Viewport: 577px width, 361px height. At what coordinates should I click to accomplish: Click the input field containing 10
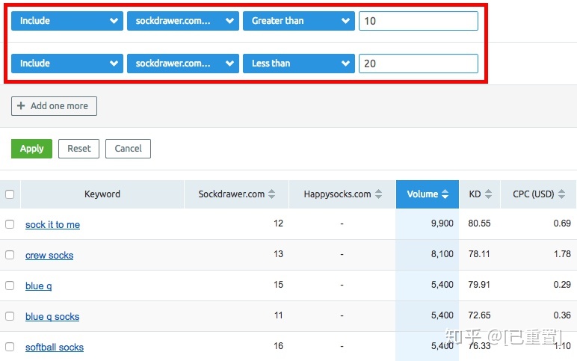tap(419, 21)
